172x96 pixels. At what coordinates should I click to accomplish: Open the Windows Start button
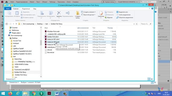pyautogui.click(x=3, y=94)
